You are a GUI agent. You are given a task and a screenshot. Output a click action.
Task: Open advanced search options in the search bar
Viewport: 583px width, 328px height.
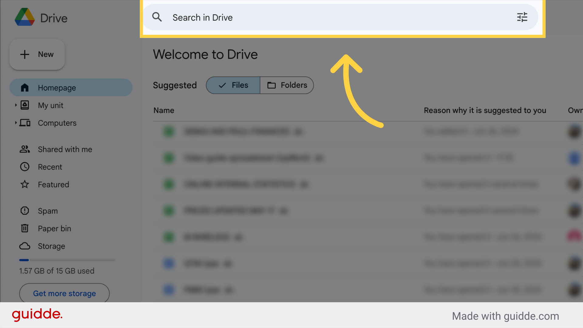point(522,17)
